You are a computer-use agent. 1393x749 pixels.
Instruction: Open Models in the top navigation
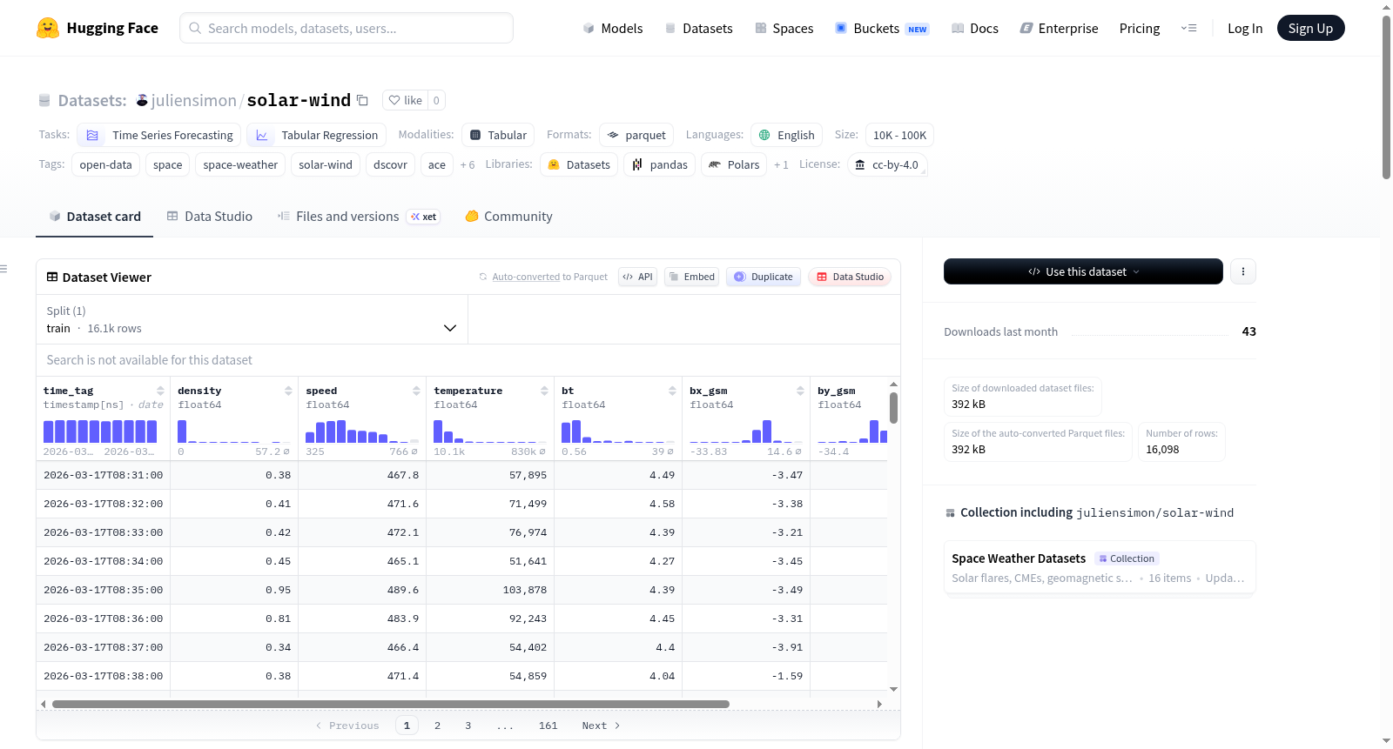point(613,28)
